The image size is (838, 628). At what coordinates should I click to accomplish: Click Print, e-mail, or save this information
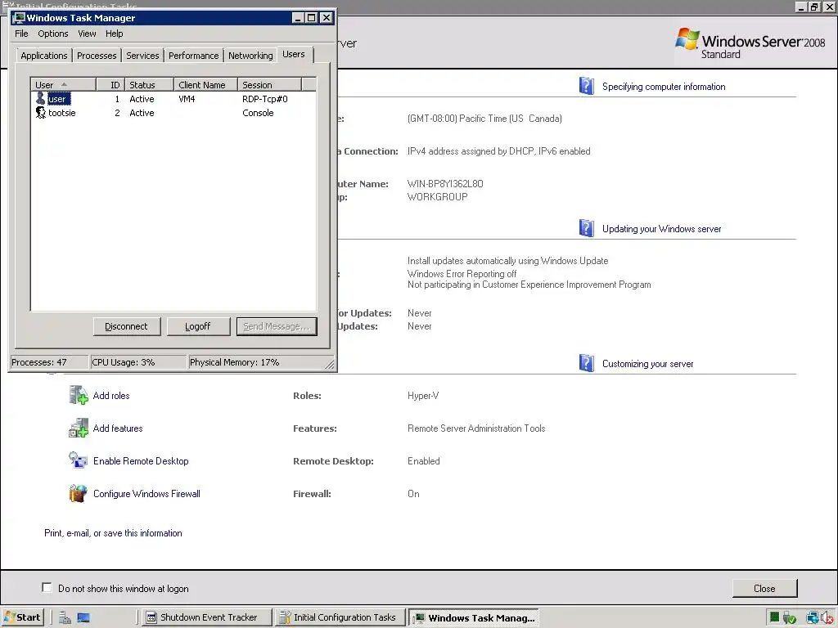point(113,533)
